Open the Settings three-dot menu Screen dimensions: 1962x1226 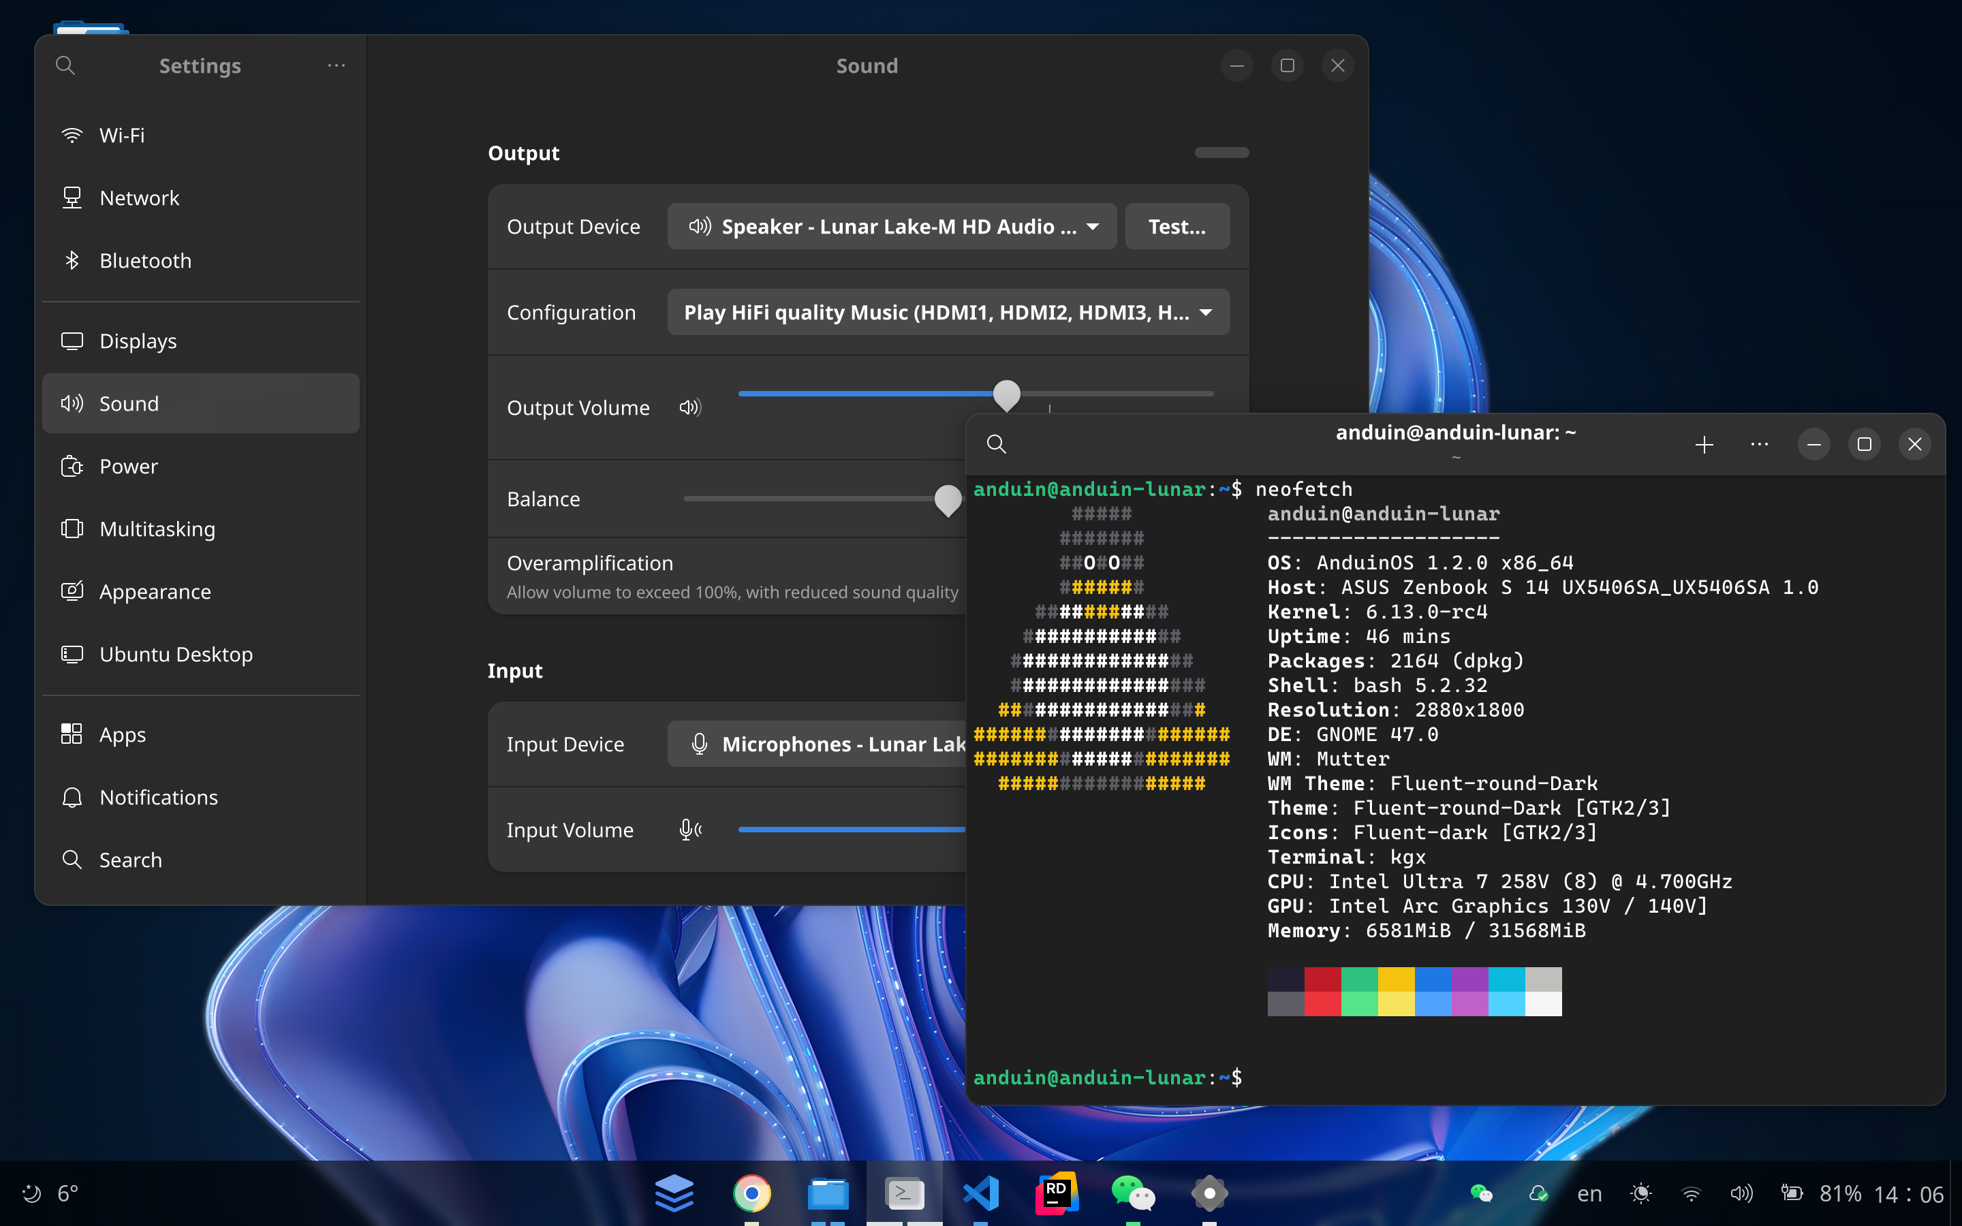337,65
